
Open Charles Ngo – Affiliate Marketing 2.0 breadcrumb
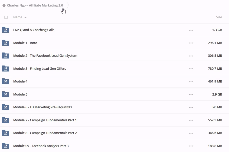point(35,5)
